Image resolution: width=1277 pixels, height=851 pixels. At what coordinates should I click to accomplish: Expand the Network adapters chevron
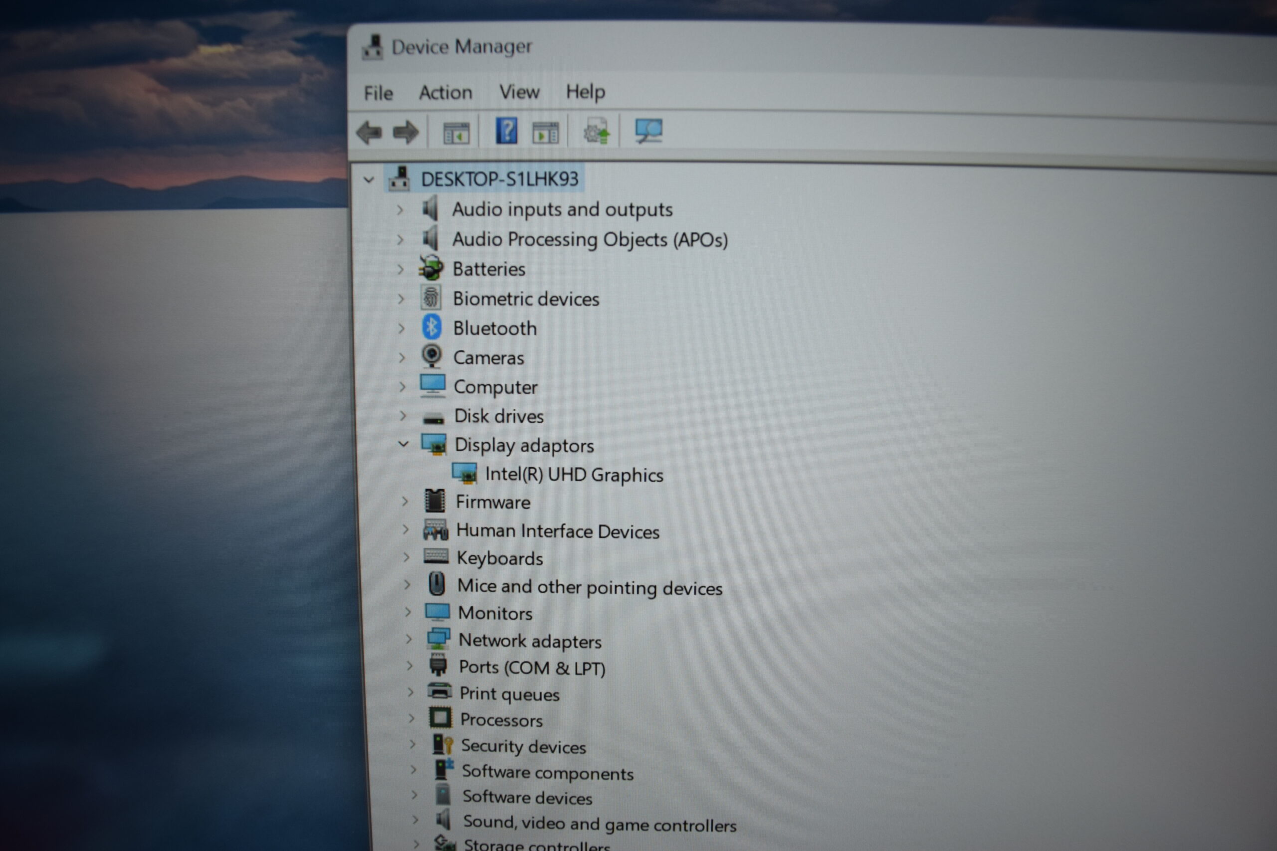[409, 639]
